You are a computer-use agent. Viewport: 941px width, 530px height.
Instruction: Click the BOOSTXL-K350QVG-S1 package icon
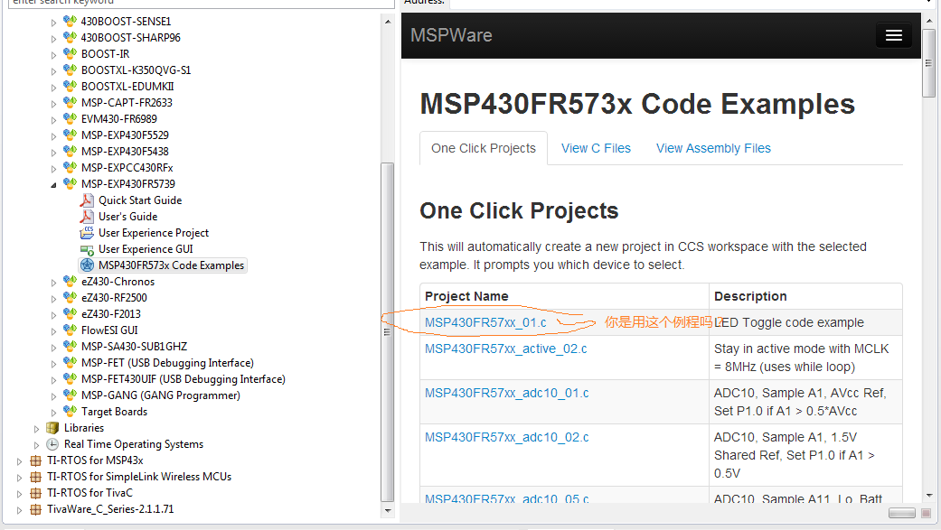pos(71,70)
